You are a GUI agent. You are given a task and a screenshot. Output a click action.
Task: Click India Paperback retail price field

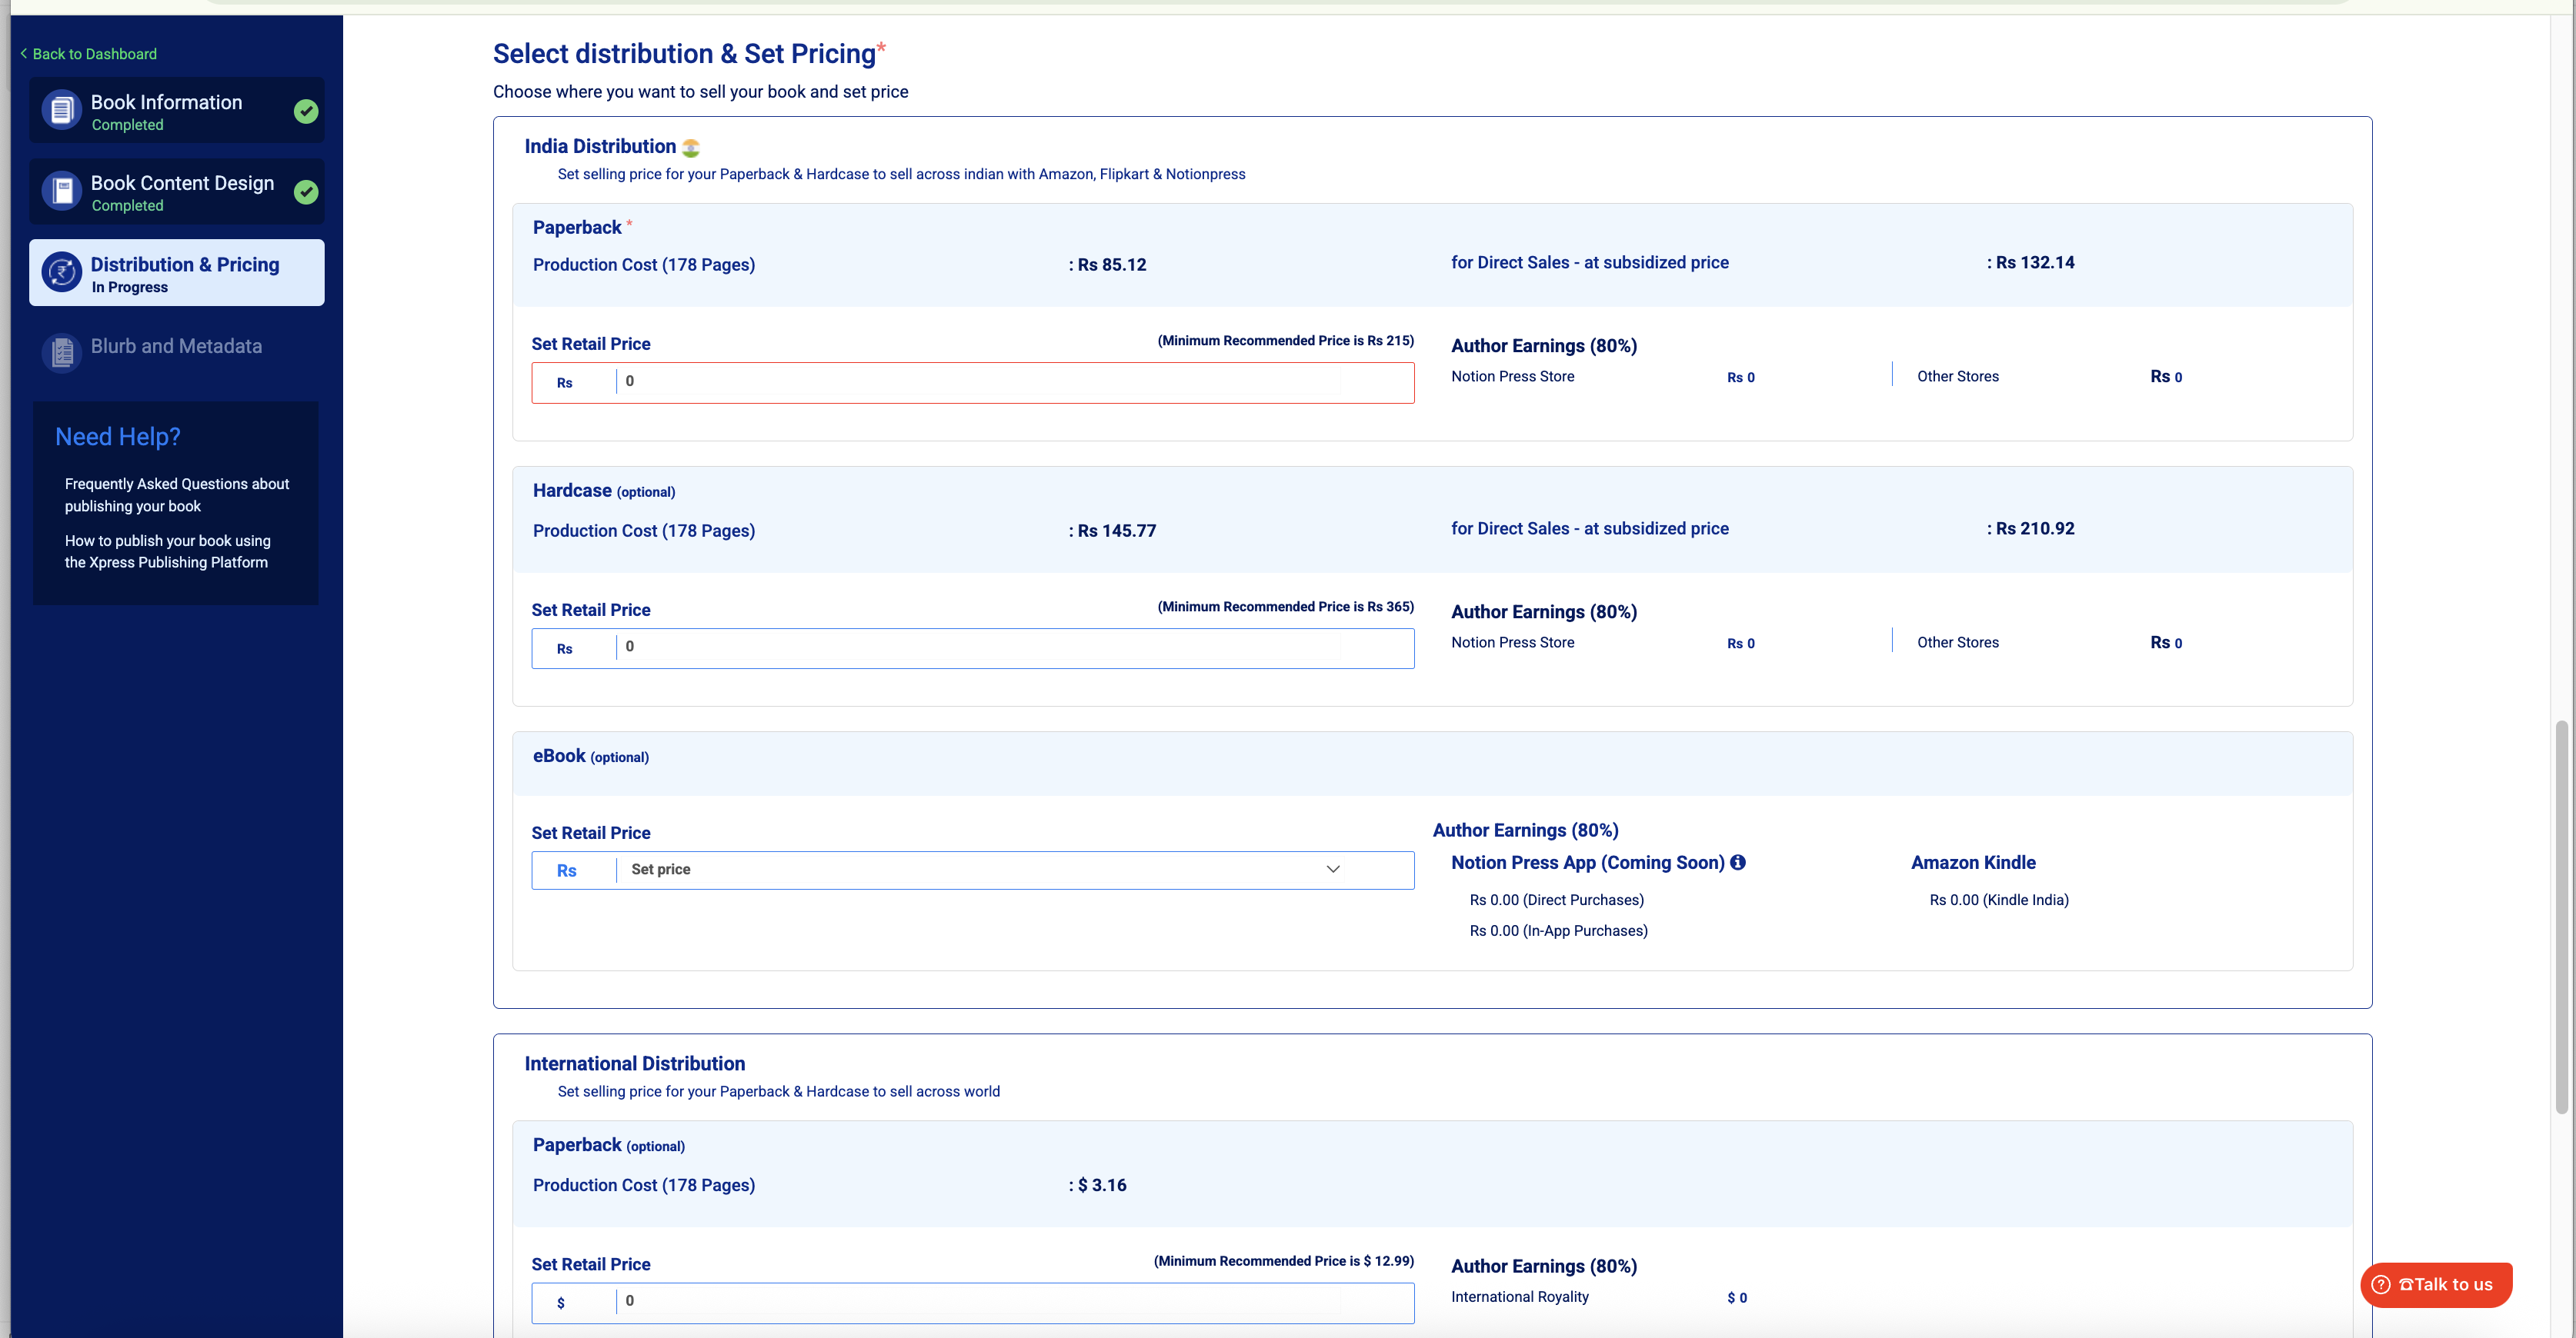pyautogui.click(x=980, y=381)
